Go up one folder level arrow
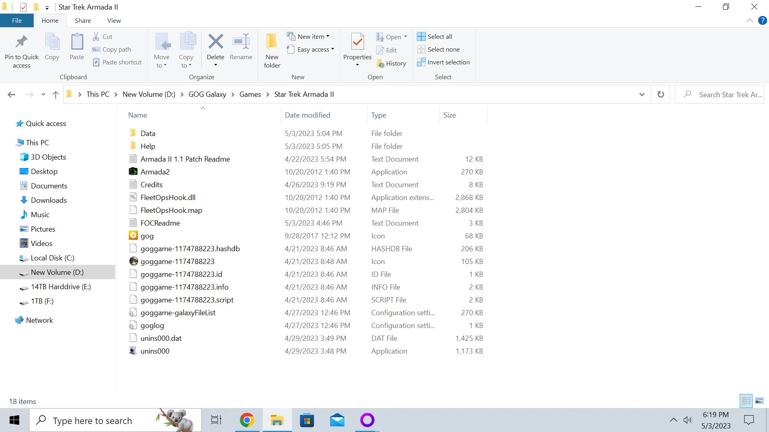769x432 pixels. [x=56, y=94]
